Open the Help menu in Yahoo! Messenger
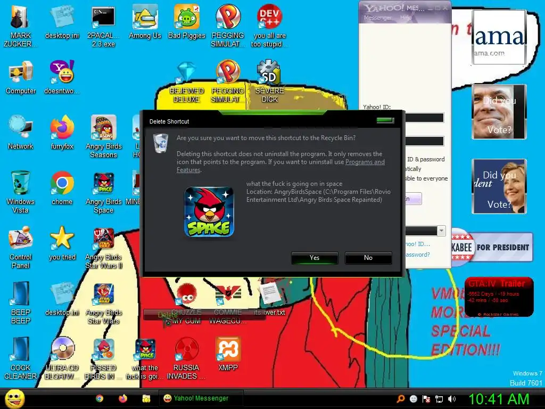Screen dimensions: 545x409 coord(404,18)
